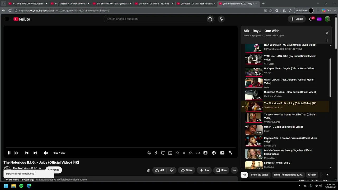Open Usher - U Got It Bad thumbnail
338x190 pixels.
coord(254,130)
